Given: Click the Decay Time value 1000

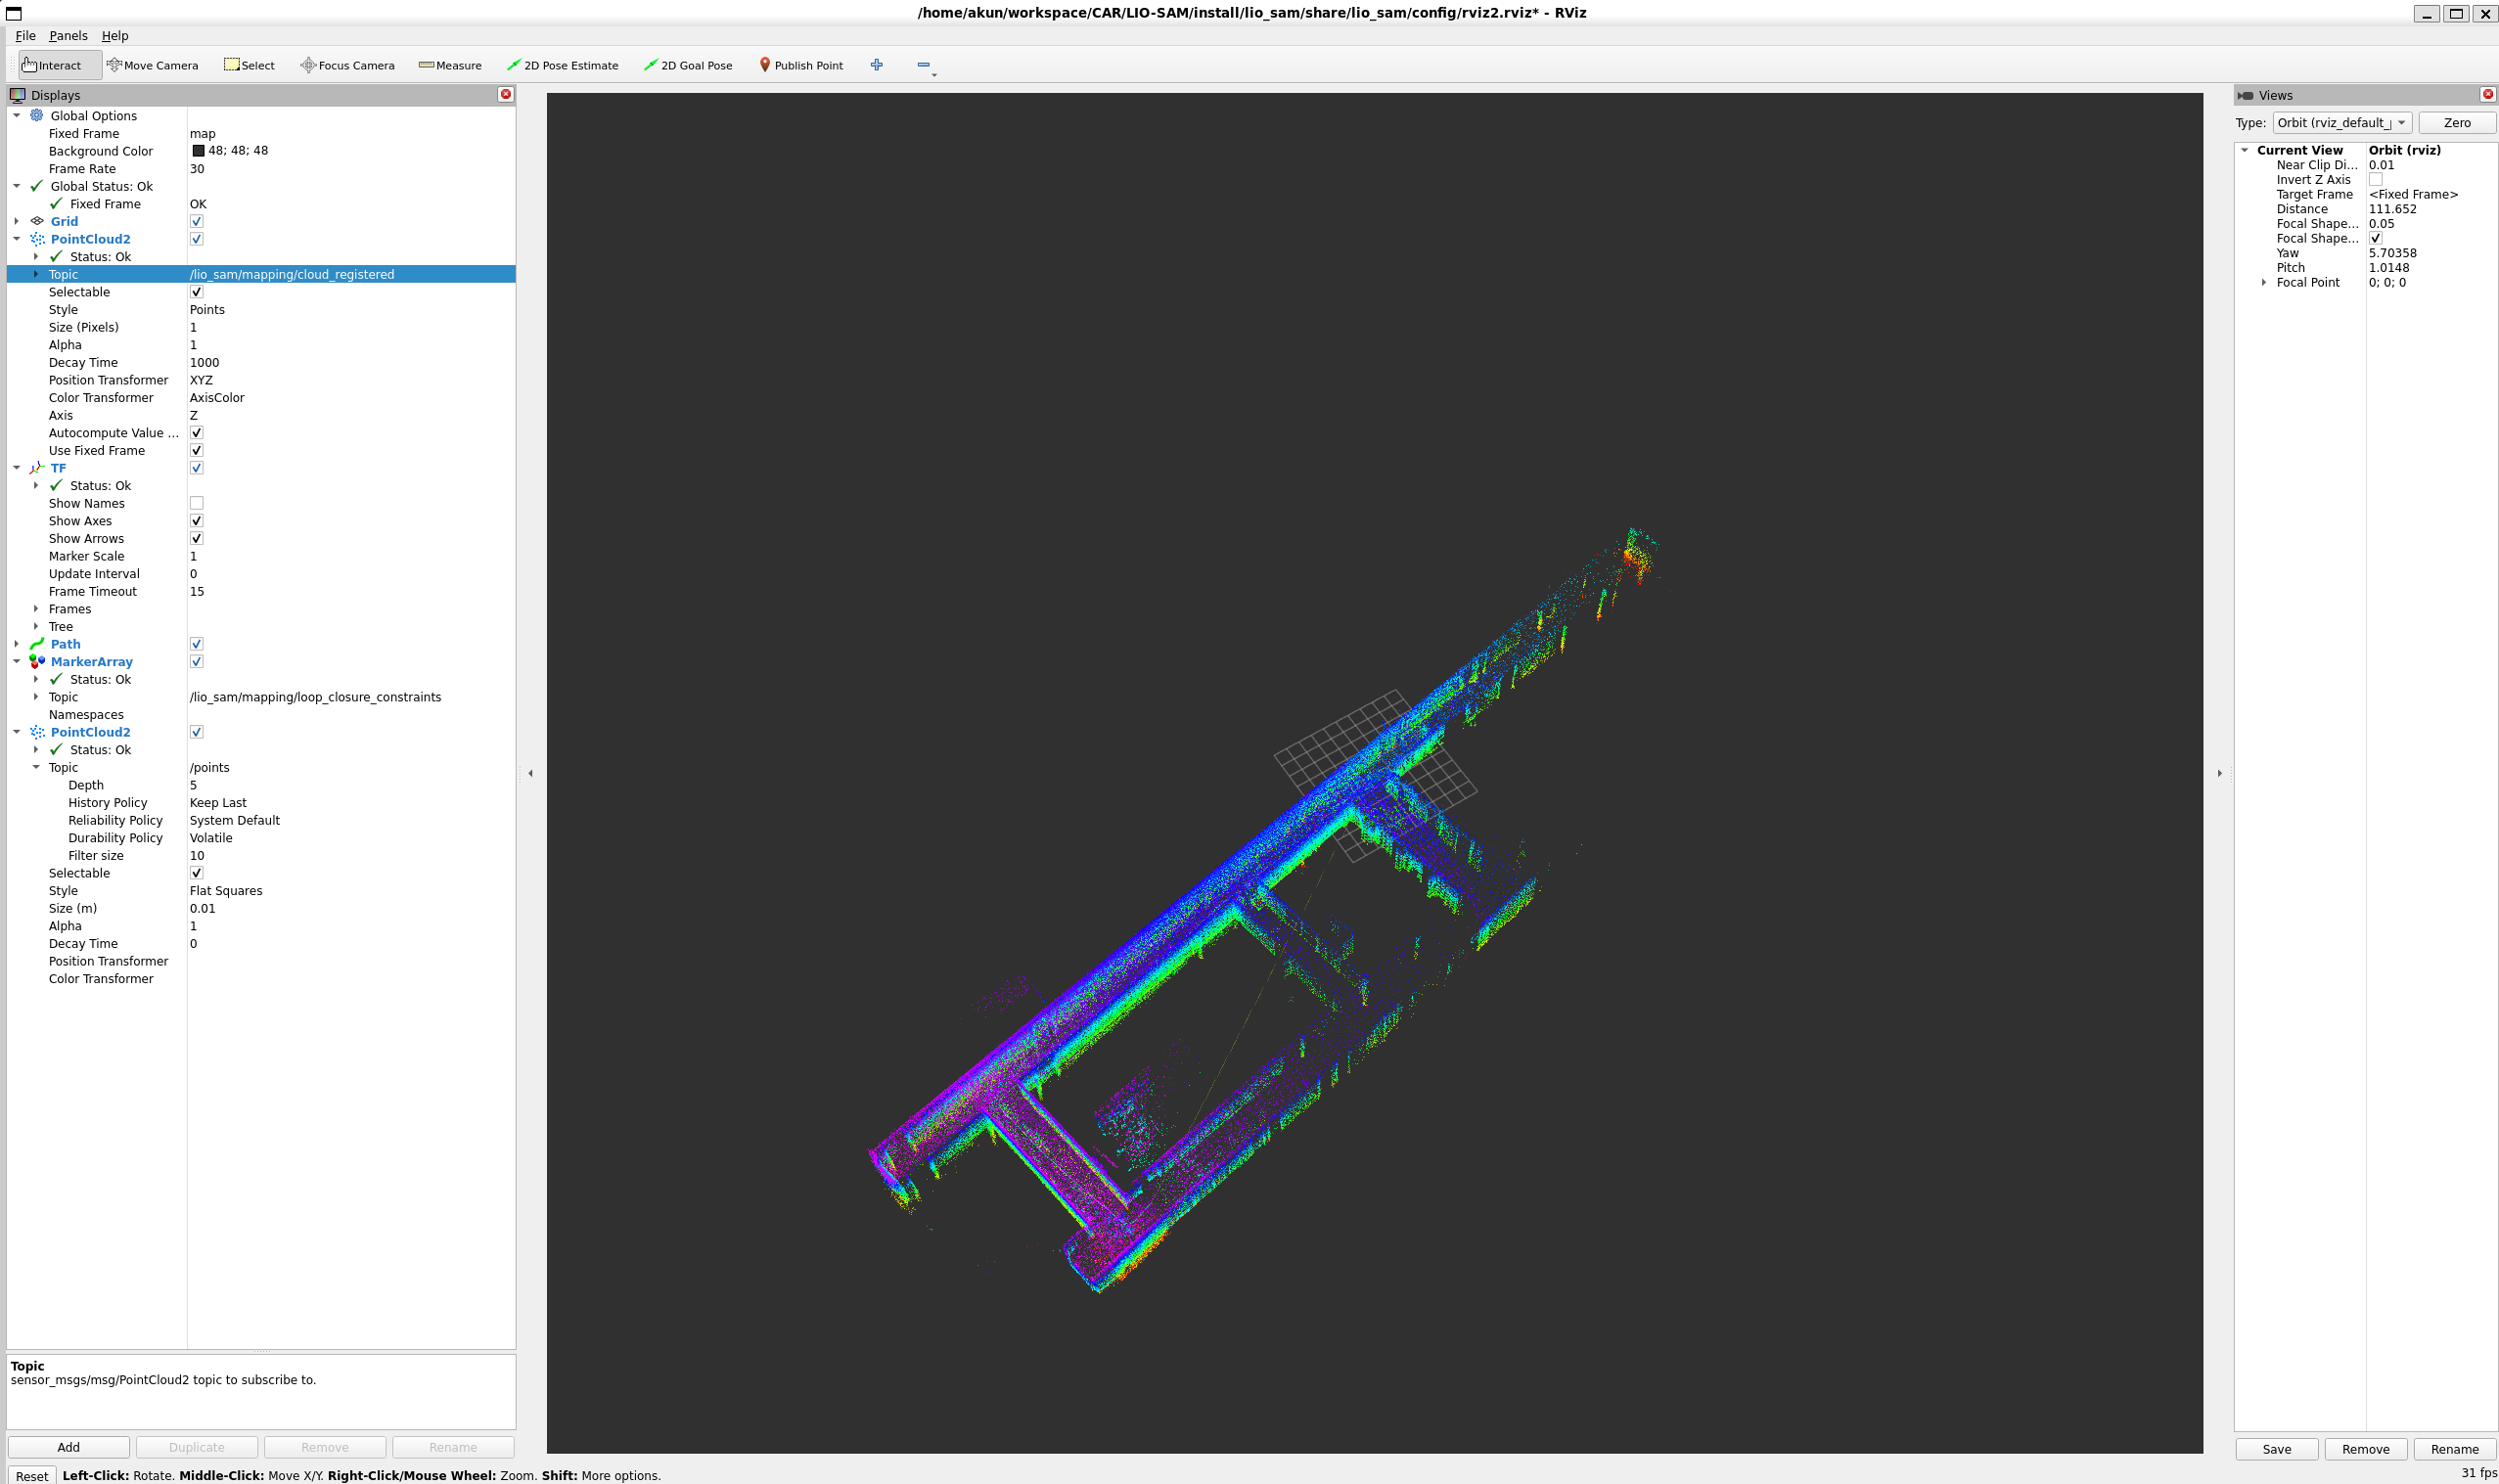Looking at the screenshot, I should (204, 363).
